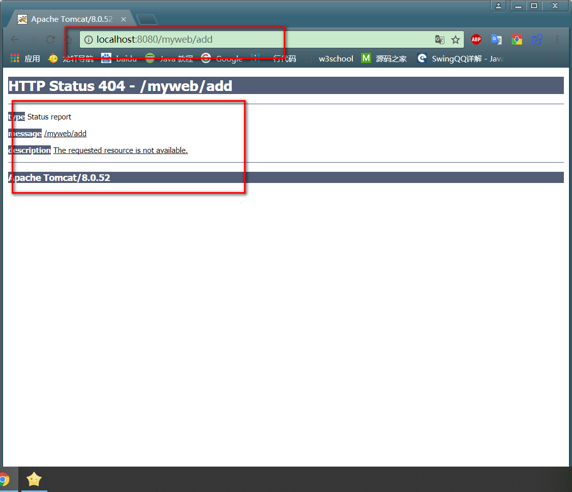
Task: Open the Adblock Plus extension
Action: point(476,39)
